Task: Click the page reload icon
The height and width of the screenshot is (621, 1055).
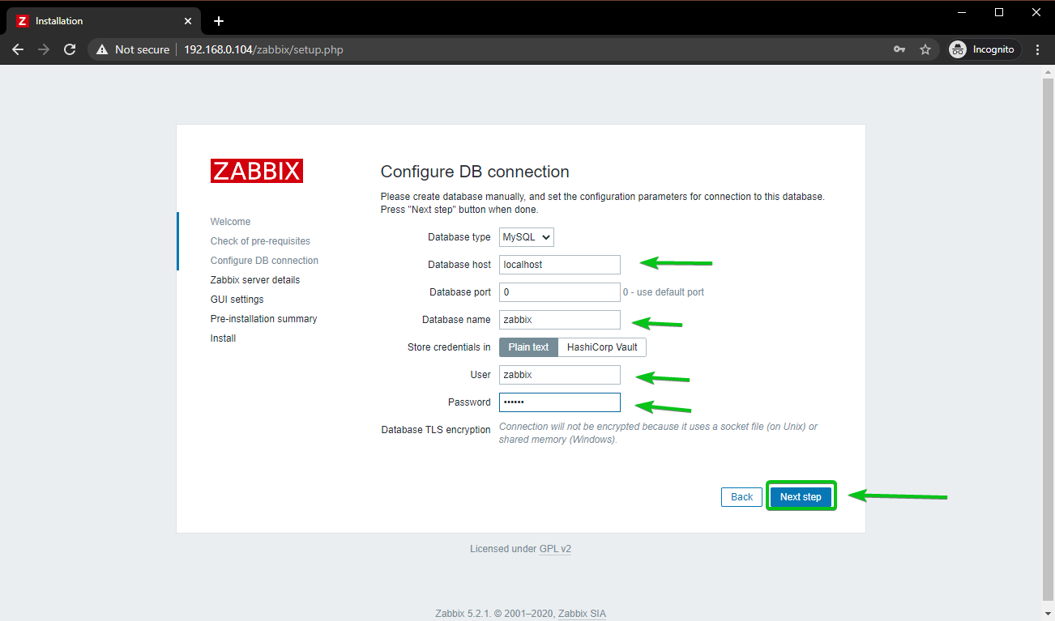Action: (x=70, y=49)
